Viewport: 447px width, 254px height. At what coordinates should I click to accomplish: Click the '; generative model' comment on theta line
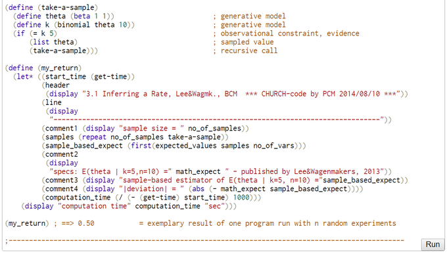[249, 16]
